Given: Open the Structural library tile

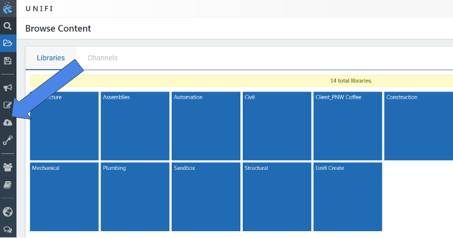Looking at the screenshot, I should pos(277,197).
